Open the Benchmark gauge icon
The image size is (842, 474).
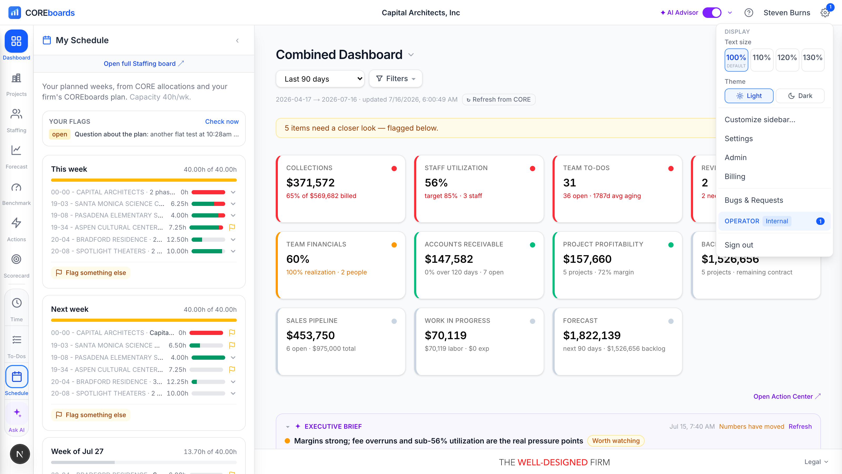(x=16, y=187)
